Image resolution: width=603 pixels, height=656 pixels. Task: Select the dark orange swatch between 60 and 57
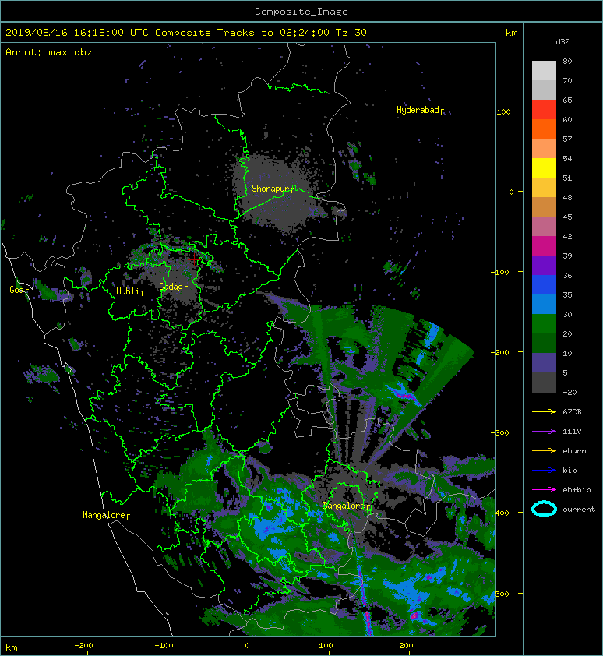[544, 129]
